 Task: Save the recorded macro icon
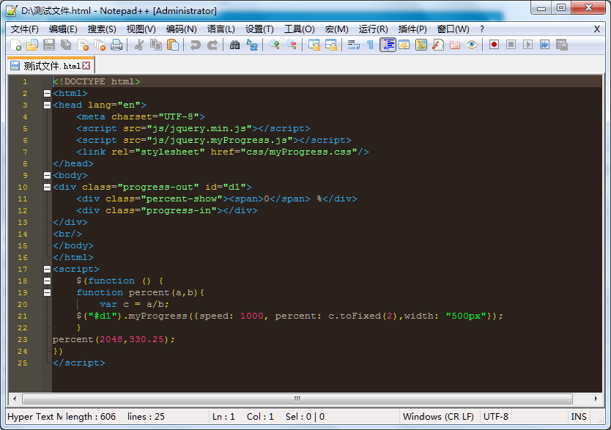(x=561, y=45)
